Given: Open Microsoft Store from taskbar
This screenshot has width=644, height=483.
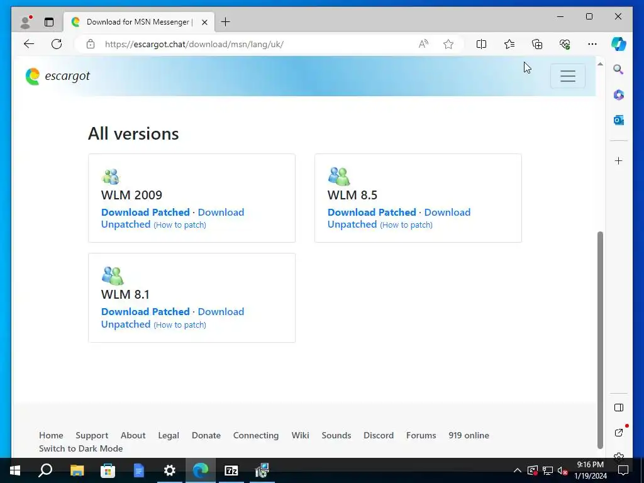Looking at the screenshot, I should (108, 470).
